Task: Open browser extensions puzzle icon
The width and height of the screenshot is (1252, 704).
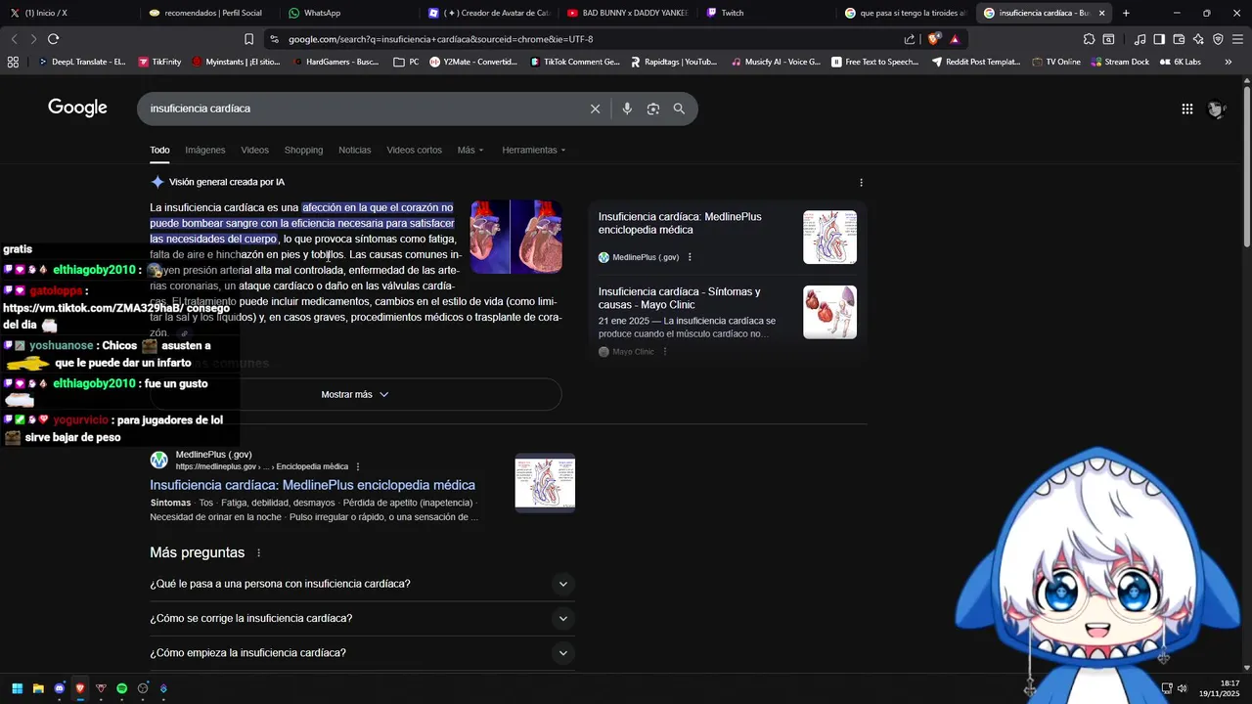Action: (x=1089, y=39)
